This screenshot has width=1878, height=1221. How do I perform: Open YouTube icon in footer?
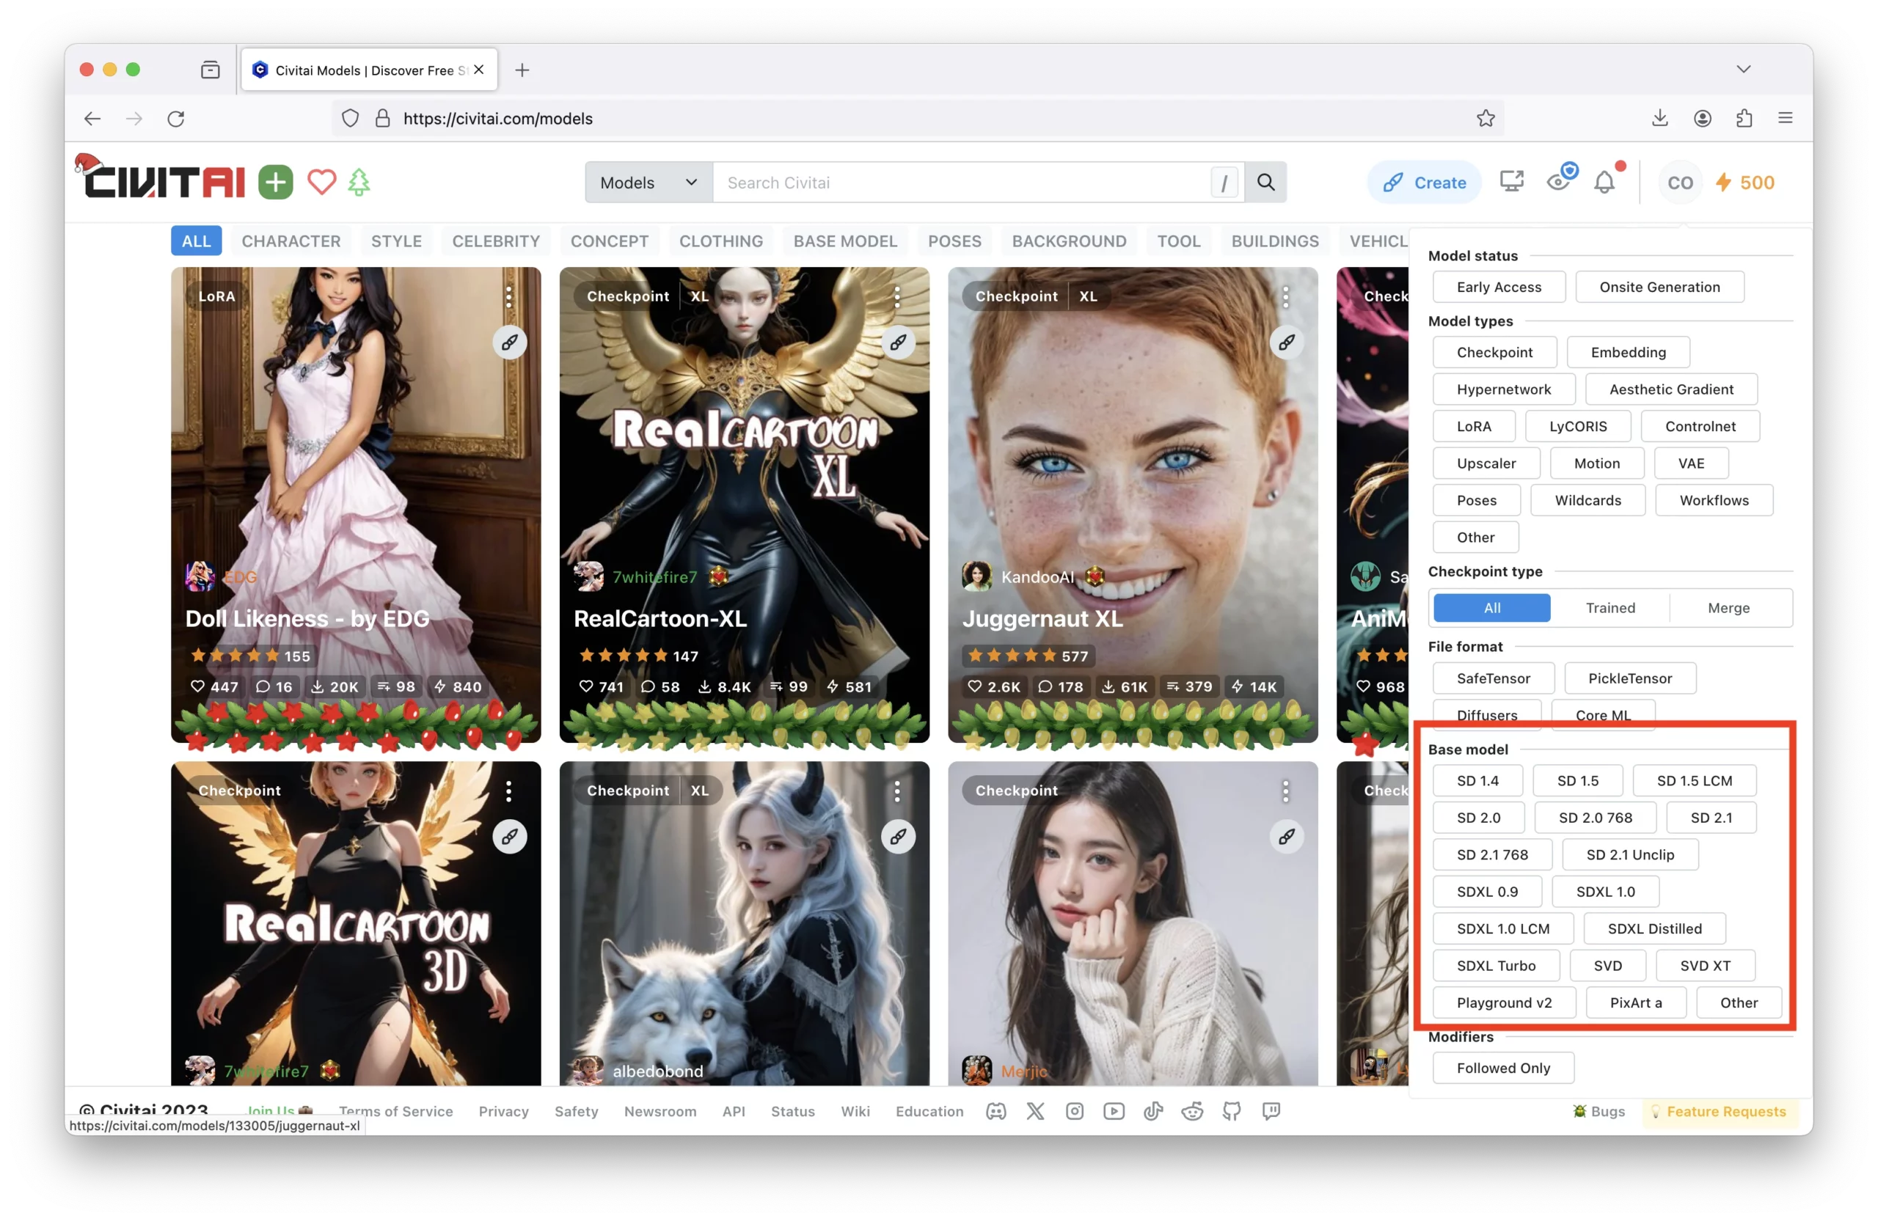[1114, 1111]
